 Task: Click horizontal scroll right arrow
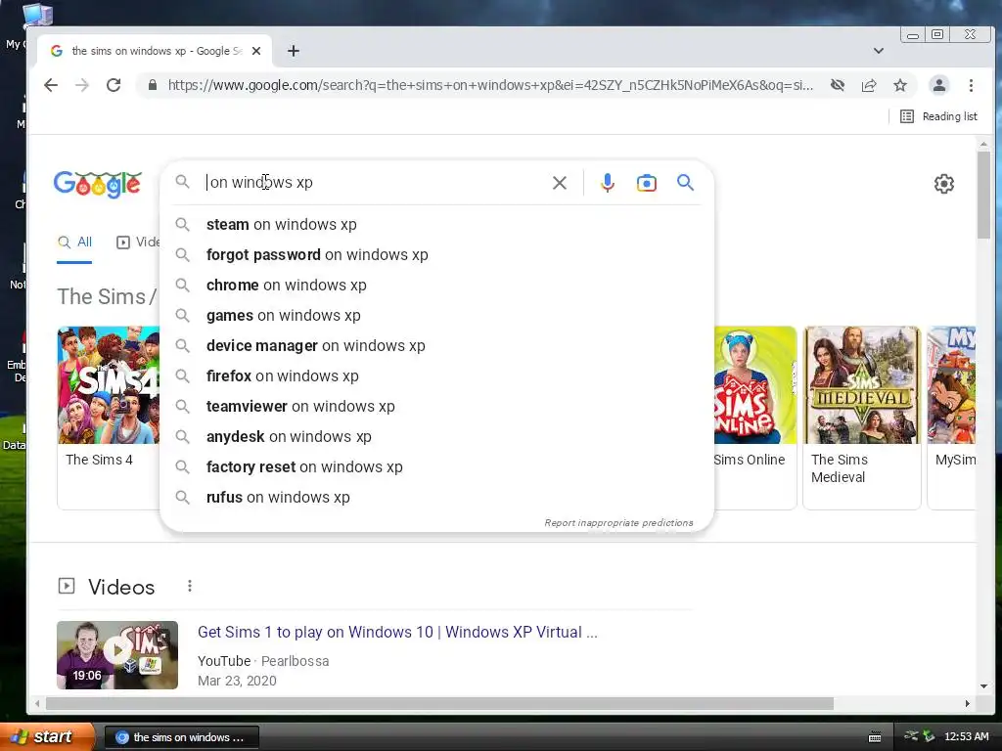coord(968,704)
